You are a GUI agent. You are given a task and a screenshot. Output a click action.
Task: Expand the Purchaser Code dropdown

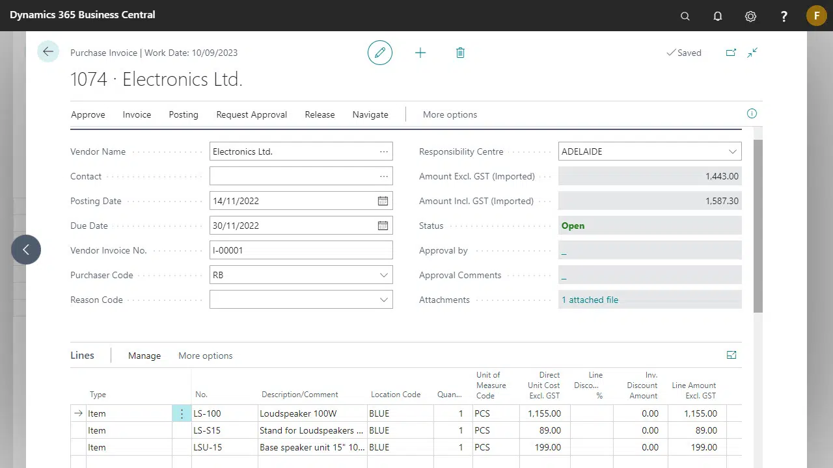[384, 274]
